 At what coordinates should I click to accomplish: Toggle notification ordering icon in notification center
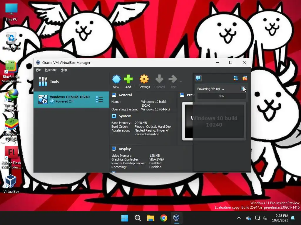click(236, 78)
